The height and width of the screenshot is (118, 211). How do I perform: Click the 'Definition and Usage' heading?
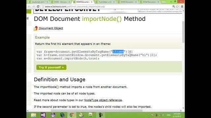click(x=59, y=79)
